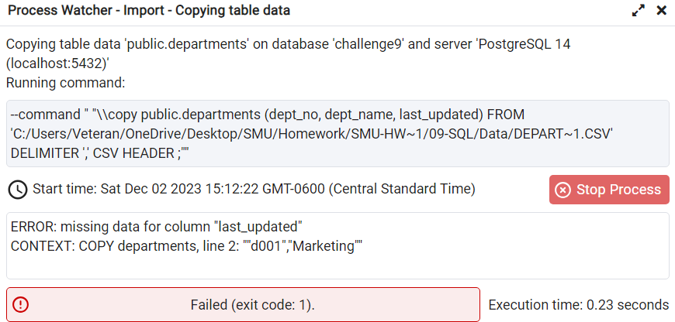Click the red exclamation icon in Failed banner
Image resolution: width=675 pixels, height=322 pixels.
20,305
